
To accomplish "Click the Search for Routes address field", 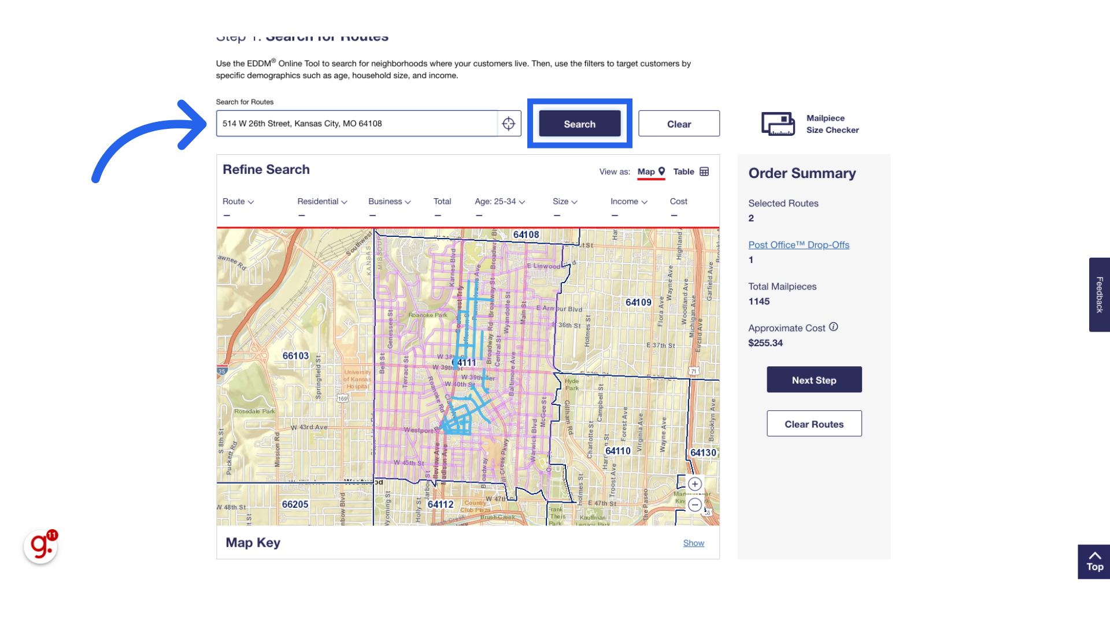I will coord(357,124).
